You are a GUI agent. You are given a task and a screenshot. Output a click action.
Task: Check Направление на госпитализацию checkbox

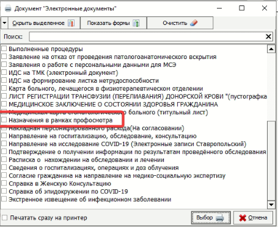pos(4,136)
